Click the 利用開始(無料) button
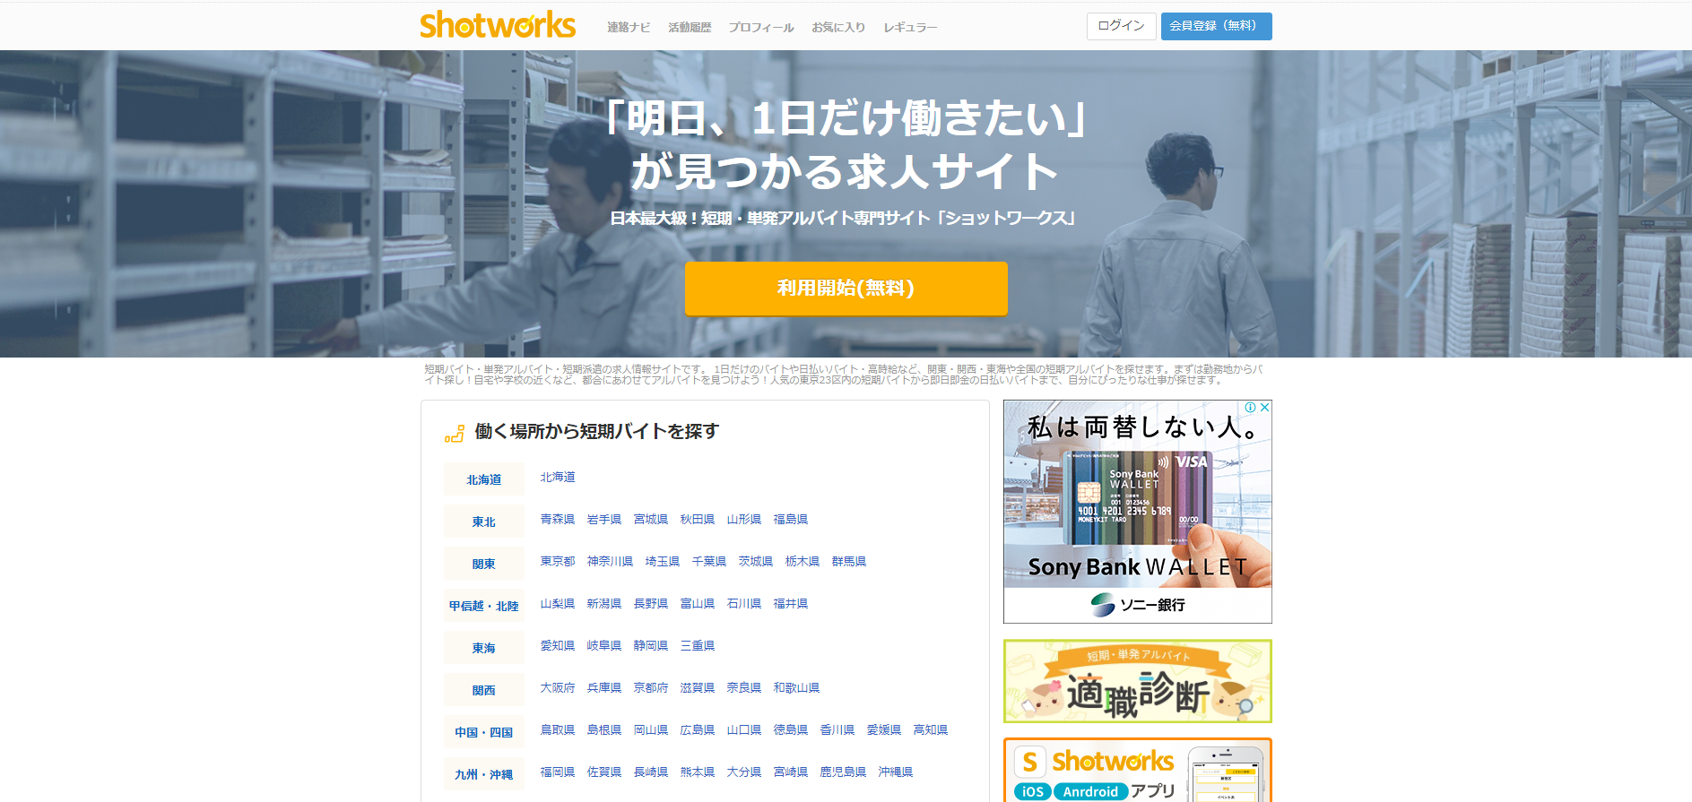The width and height of the screenshot is (1692, 802). 846,288
